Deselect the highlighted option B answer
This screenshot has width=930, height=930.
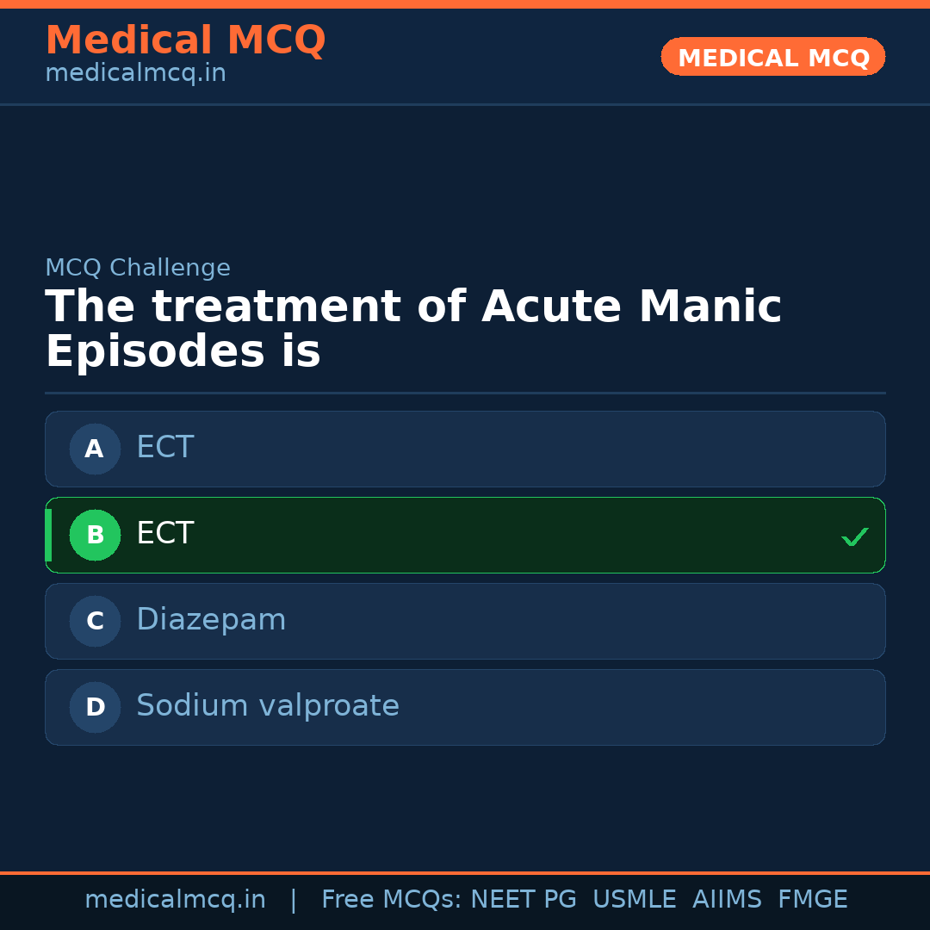tap(465, 535)
